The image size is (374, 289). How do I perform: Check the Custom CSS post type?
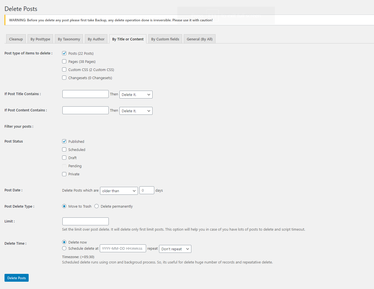pyautogui.click(x=64, y=69)
